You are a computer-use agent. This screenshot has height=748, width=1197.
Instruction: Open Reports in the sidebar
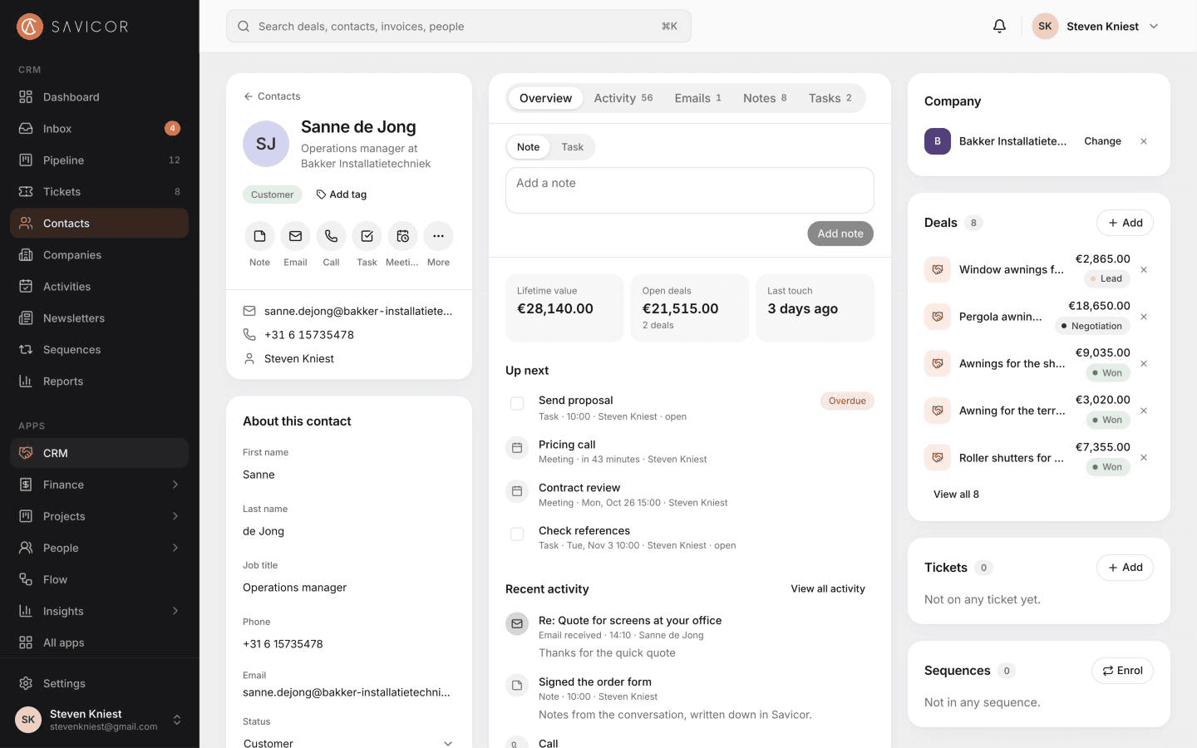(99, 381)
